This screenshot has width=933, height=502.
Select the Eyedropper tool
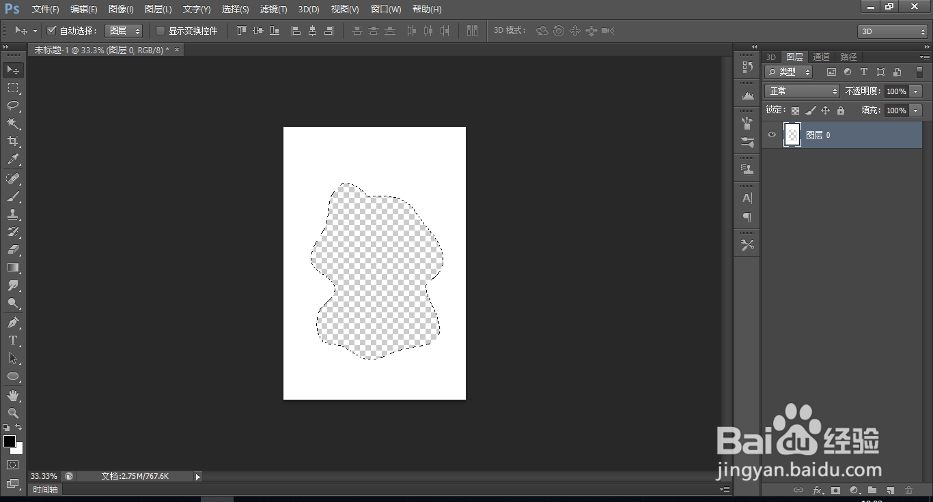point(13,160)
